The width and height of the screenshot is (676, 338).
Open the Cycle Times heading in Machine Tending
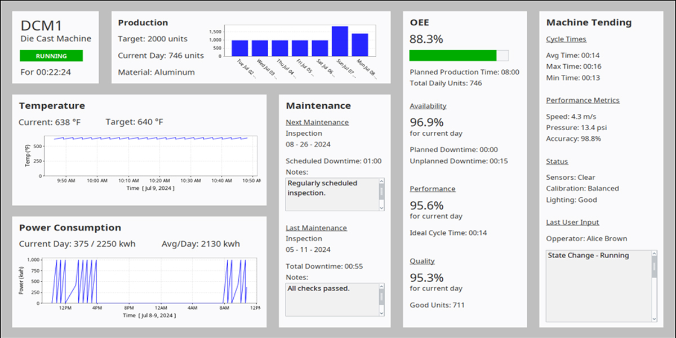tap(566, 39)
